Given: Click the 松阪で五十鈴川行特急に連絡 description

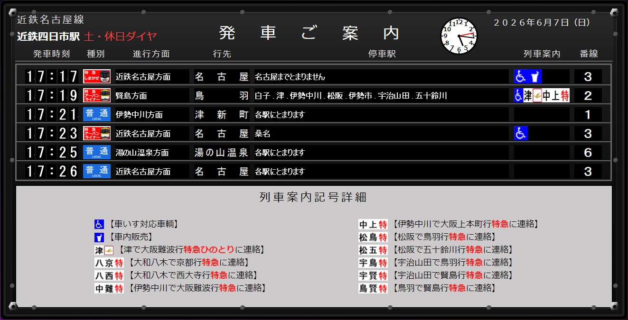Looking at the screenshot, I should 452,250.
